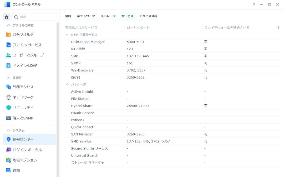Open the help question mark
This screenshot has width=284, height=177.
253,4
